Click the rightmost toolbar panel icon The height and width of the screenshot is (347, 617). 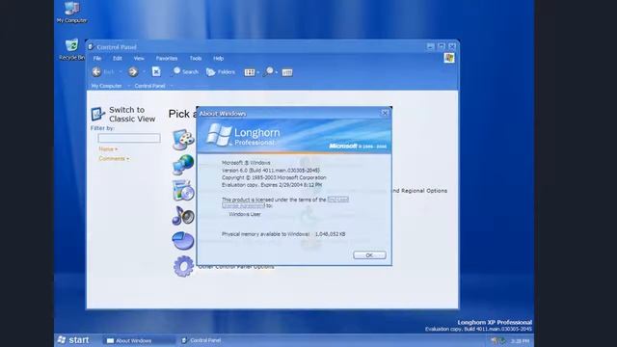coord(287,72)
